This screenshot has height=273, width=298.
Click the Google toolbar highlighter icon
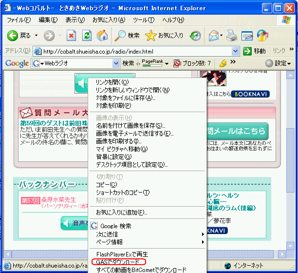[x=223, y=63]
